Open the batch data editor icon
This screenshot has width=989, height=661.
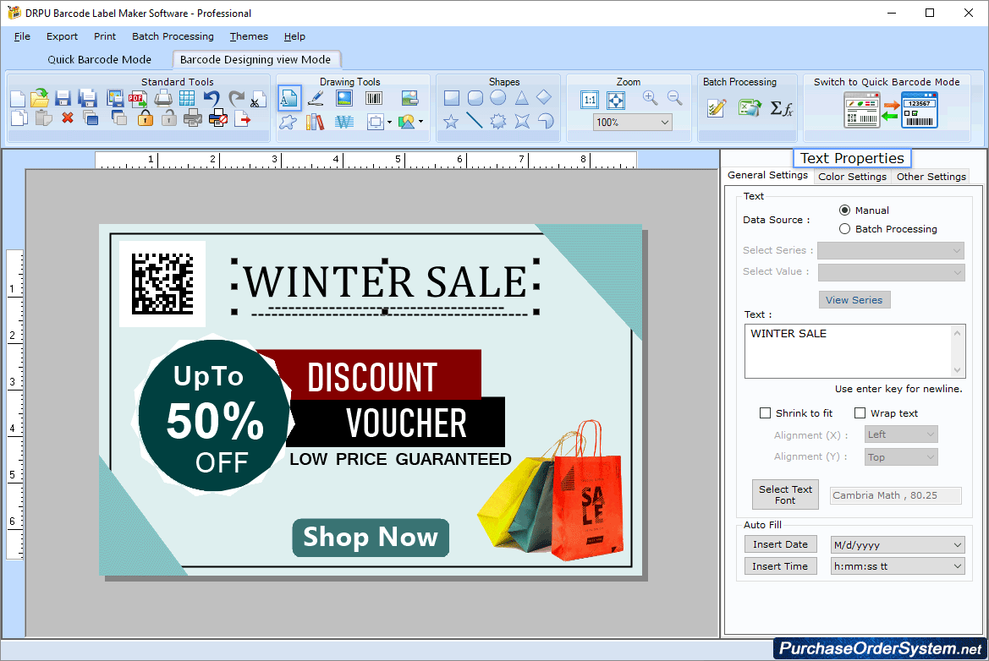(717, 107)
